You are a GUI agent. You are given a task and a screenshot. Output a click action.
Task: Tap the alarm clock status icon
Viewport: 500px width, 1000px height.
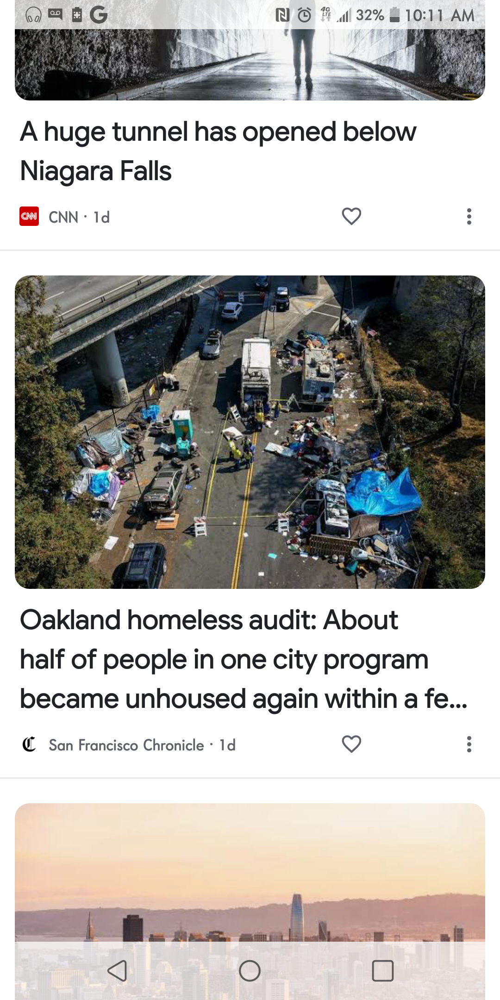[304, 15]
